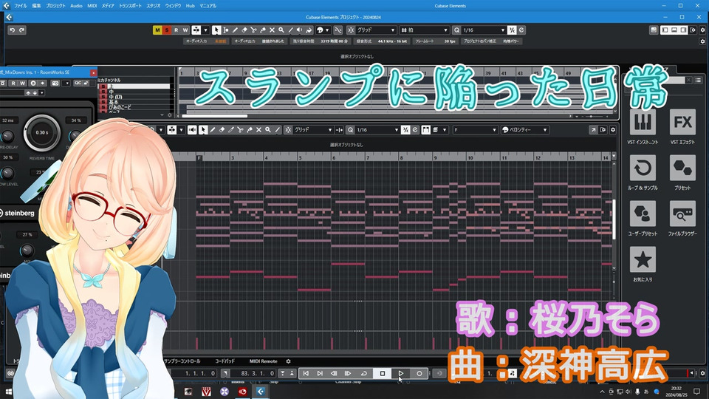
Task: Select the Line tool in key editor toolbar
Action: tap(278, 130)
